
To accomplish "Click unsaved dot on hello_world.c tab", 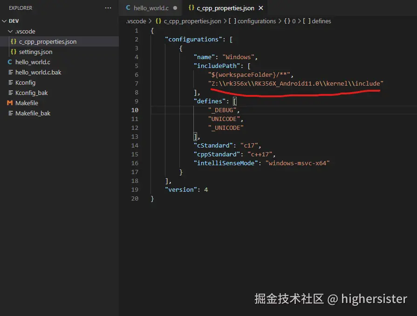I will click(x=175, y=8).
